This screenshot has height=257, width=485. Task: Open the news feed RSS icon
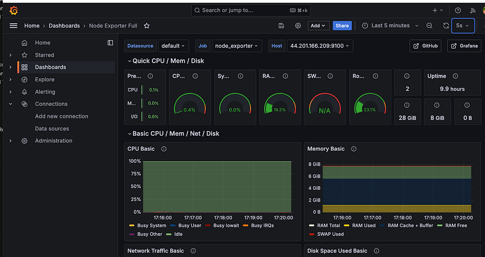(473, 11)
